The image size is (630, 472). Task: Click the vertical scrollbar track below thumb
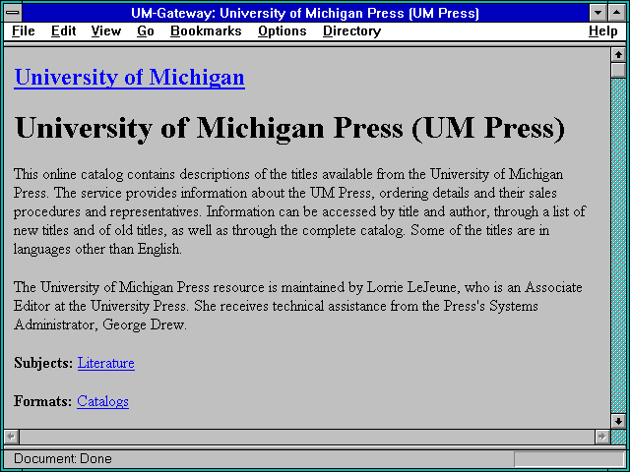pyautogui.click(x=618, y=246)
